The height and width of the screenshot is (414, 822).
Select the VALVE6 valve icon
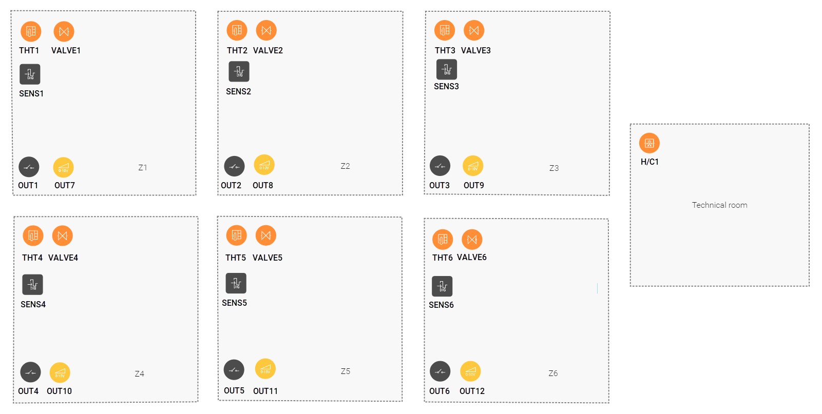(472, 240)
